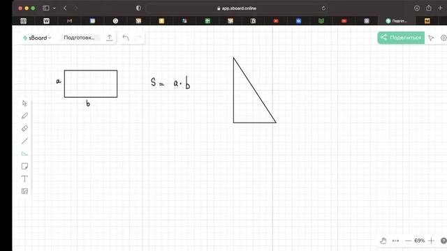Switch to the Wikipedia W tab

click(46, 21)
